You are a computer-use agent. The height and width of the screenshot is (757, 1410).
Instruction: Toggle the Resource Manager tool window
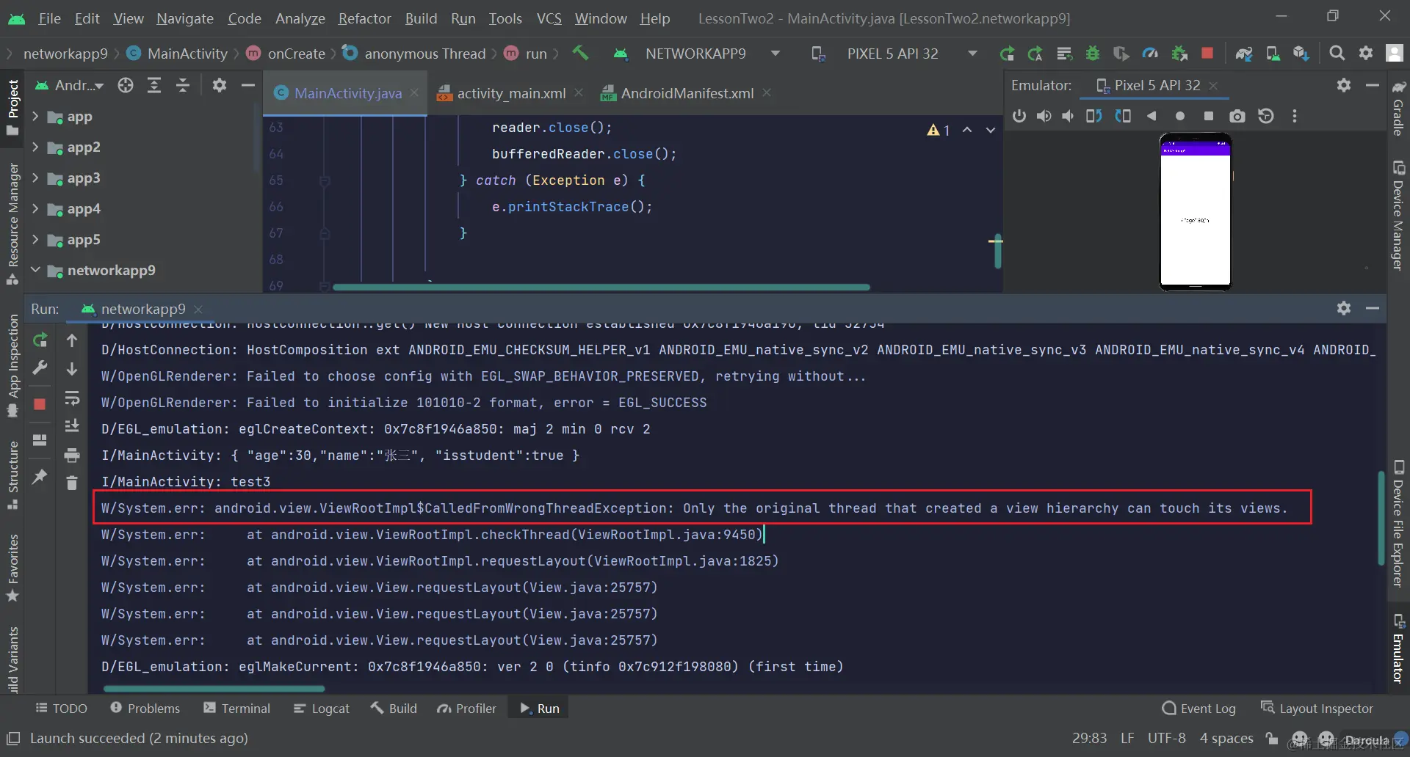click(x=12, y=224)
